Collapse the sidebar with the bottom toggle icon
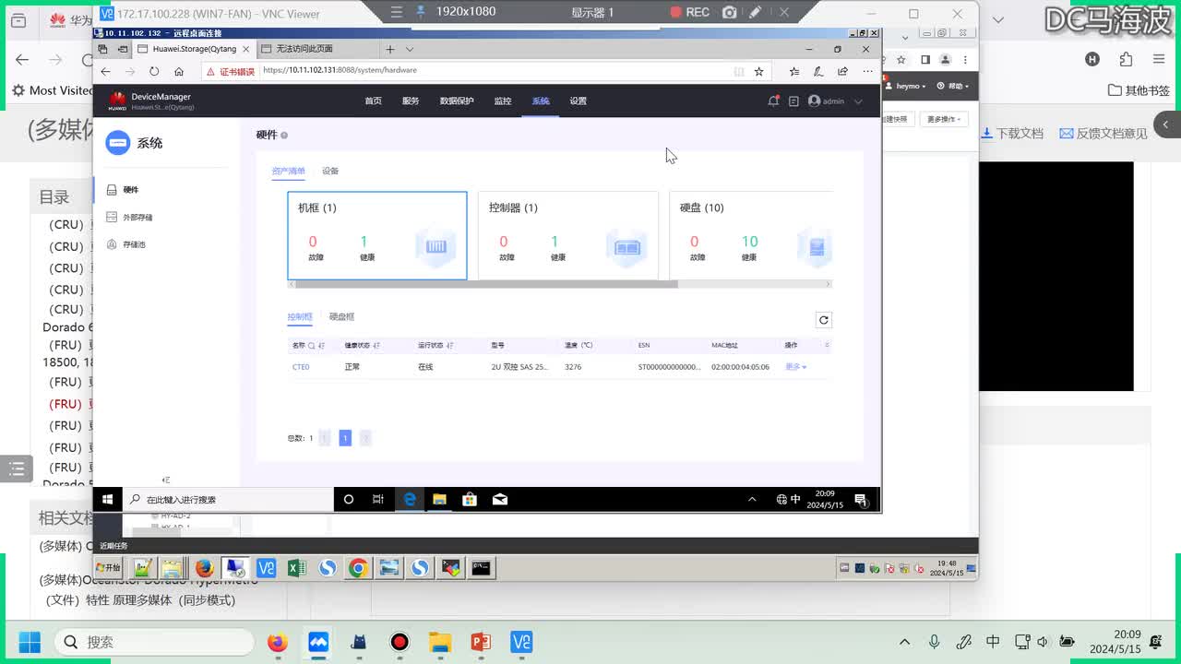The height and width of the screenshot is (664, 1181). (x=166, y=480)
